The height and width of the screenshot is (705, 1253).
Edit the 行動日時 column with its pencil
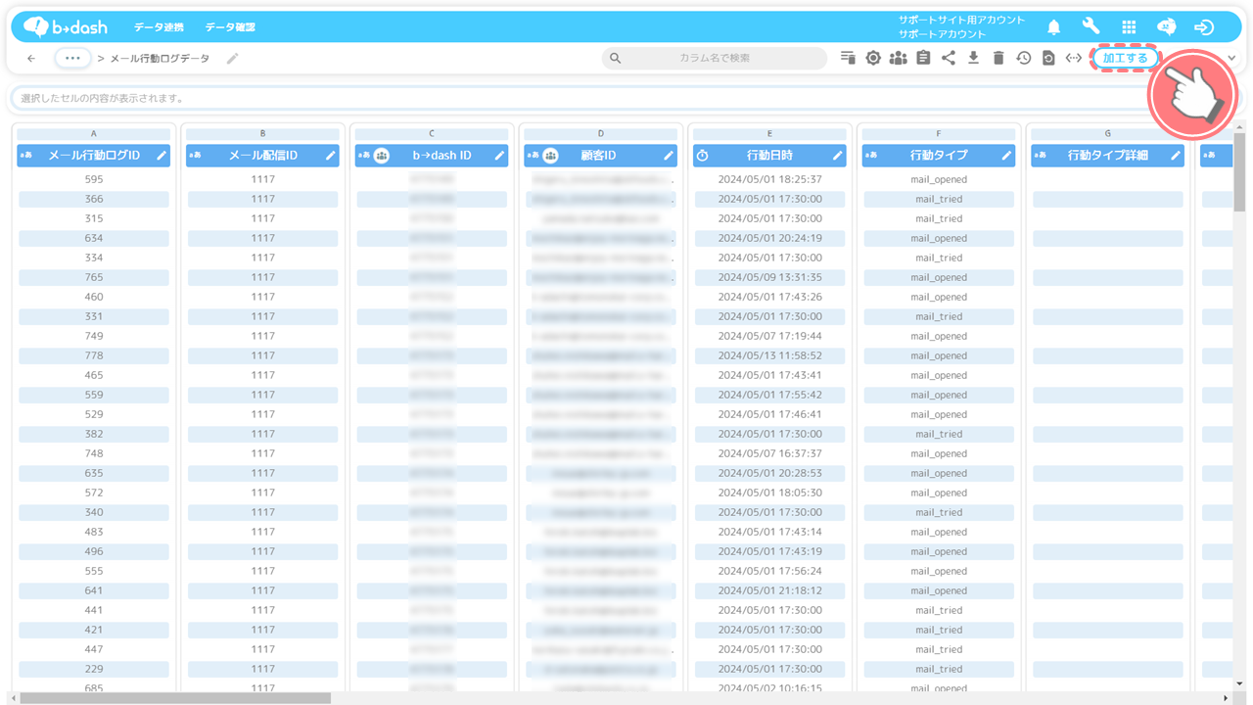click(x=838, y=155)
